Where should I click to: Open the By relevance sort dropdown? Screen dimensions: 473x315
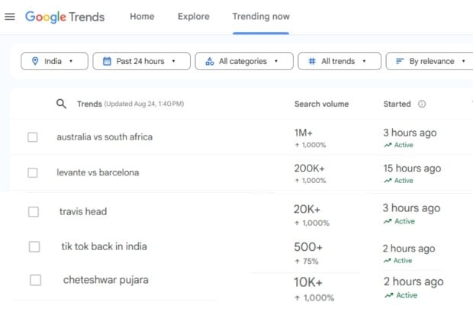click(x=430, y=61)
